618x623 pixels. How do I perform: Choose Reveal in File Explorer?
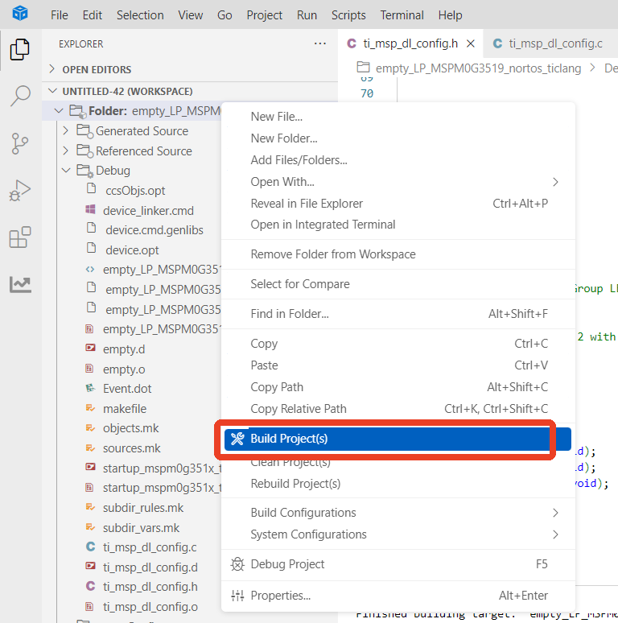pyautogui.click(x=398, y=204)
